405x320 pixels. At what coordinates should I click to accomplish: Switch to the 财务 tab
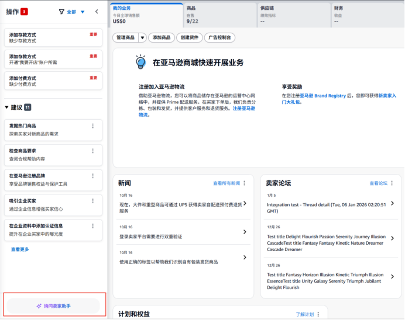pyautogui.click(x=368, y=15)
